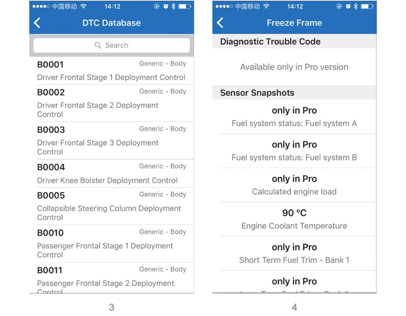Tap Wi-Fi icon in left phone status bar
Image resolution: width=406 pixels, height=316 pixels.
[83, 6]
